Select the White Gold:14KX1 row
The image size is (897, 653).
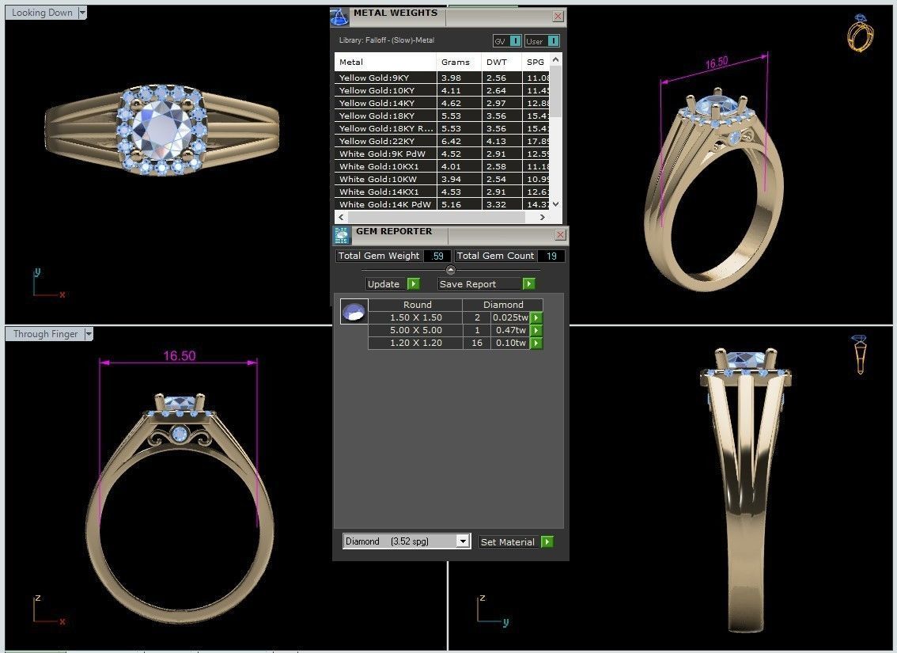click(441, 192)
